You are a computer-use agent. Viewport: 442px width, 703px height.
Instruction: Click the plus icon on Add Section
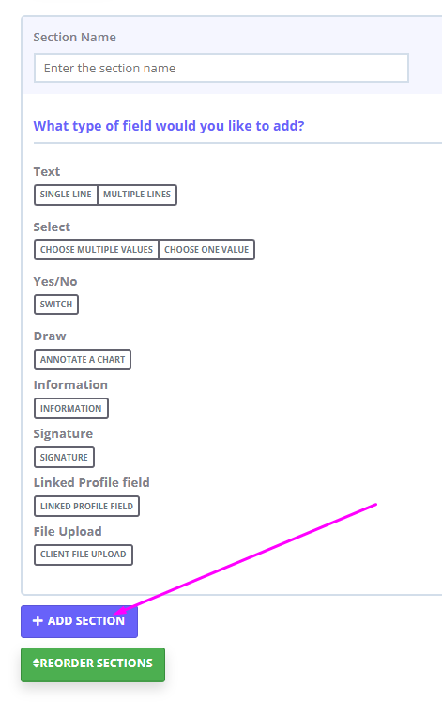[38, 621]
